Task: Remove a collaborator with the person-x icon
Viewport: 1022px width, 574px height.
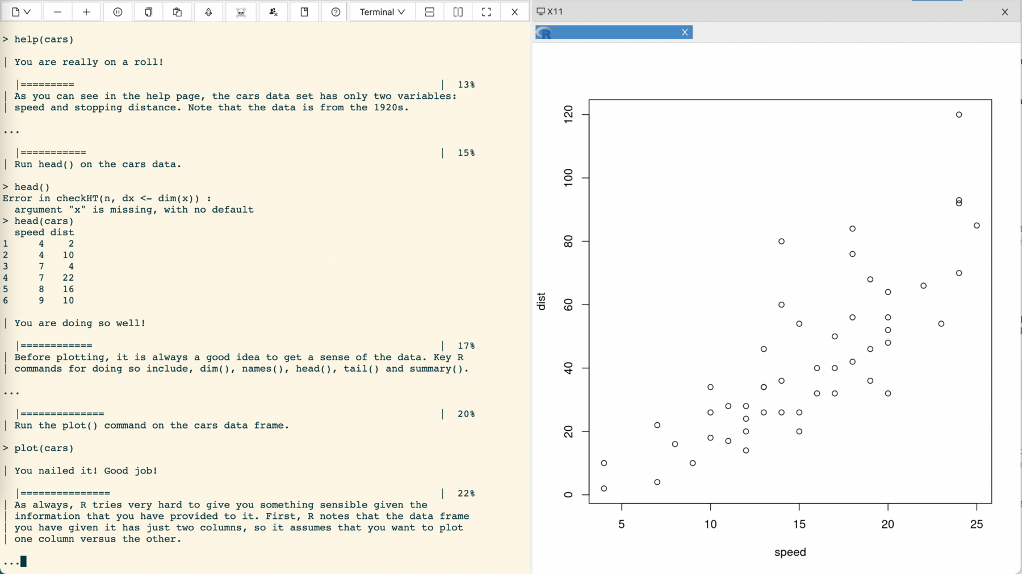Action: point(273,11)
